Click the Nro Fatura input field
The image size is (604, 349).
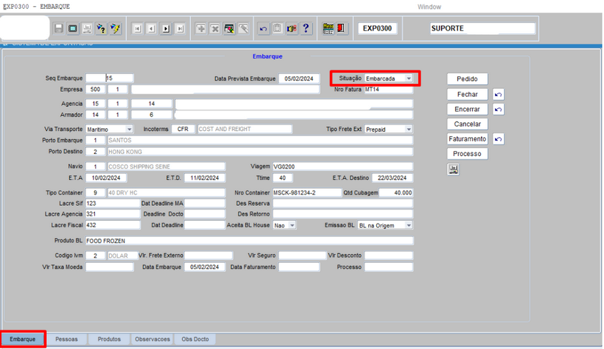point(387,90)
